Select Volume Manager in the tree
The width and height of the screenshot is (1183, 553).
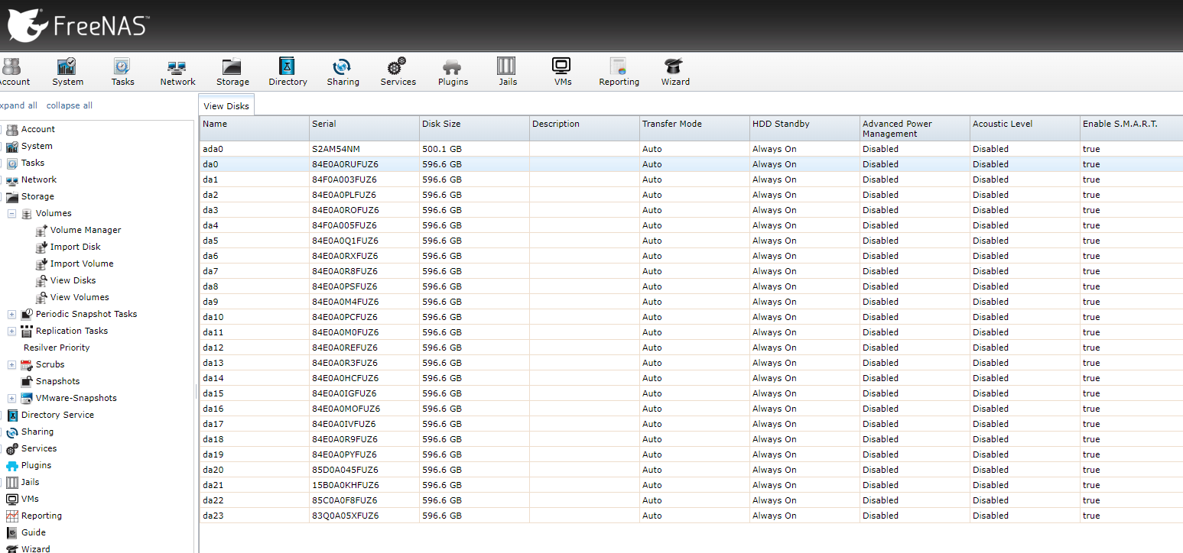click(x=85, y=230)
